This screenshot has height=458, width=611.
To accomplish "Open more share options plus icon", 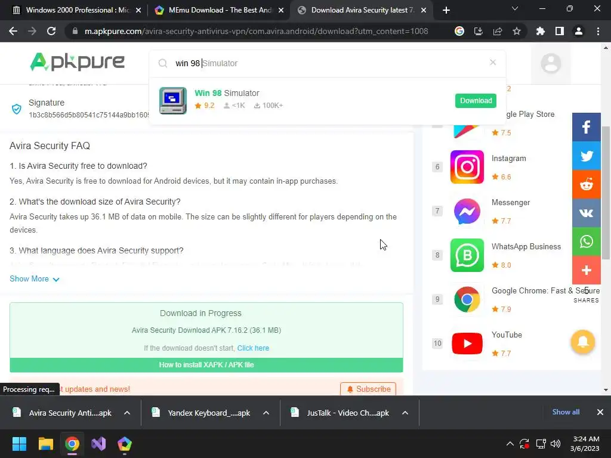I will pos(586,270).
